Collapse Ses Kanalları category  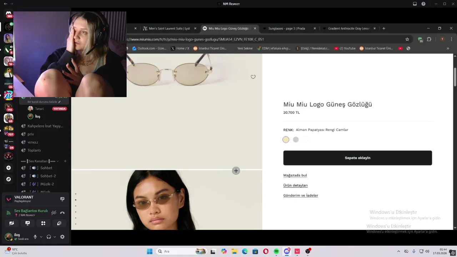tap(39, 161)
